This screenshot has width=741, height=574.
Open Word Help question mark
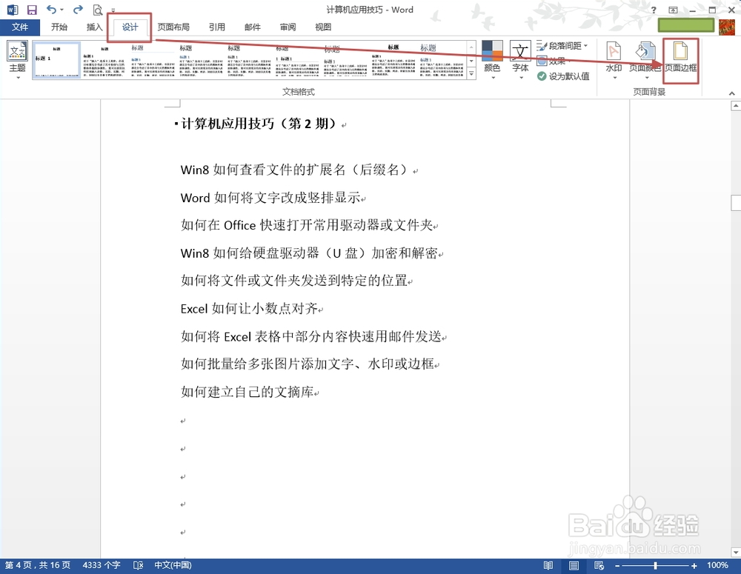[x=654, y=10]
